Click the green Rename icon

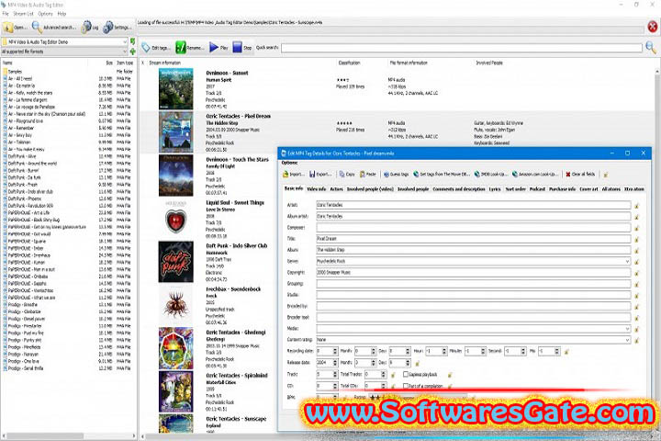[x=181, y=48]
